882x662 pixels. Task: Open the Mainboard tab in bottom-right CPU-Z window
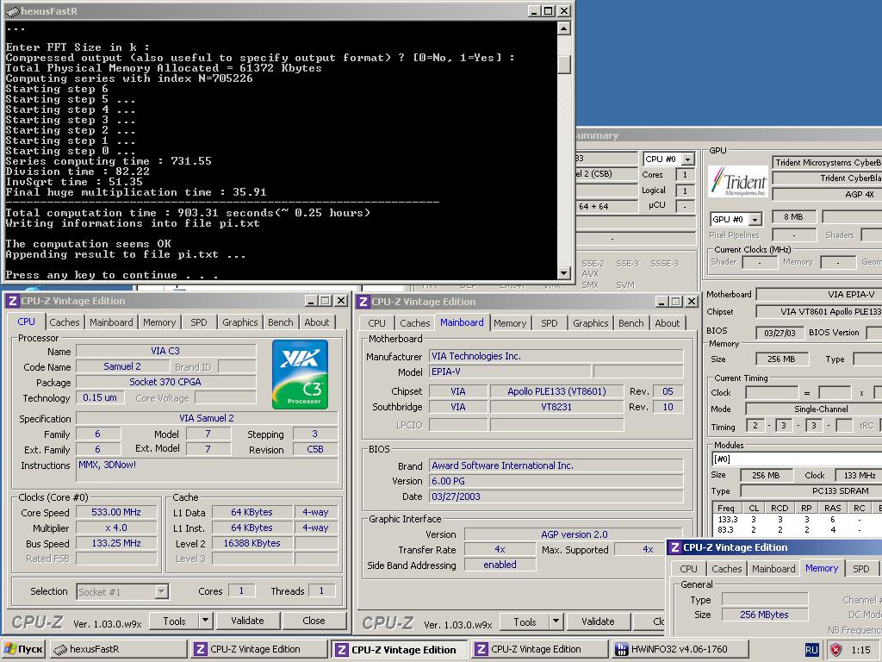[773, 569]
